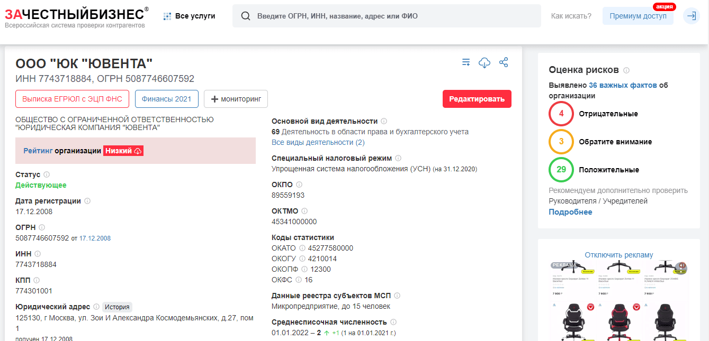This screenshot has width=709, height=341.
Task: Open Финансы 2021 report
Action: 166,99
